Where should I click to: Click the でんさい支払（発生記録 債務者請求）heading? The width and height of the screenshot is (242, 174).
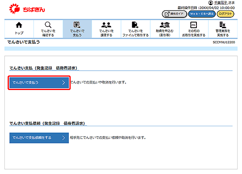(43, 68)
